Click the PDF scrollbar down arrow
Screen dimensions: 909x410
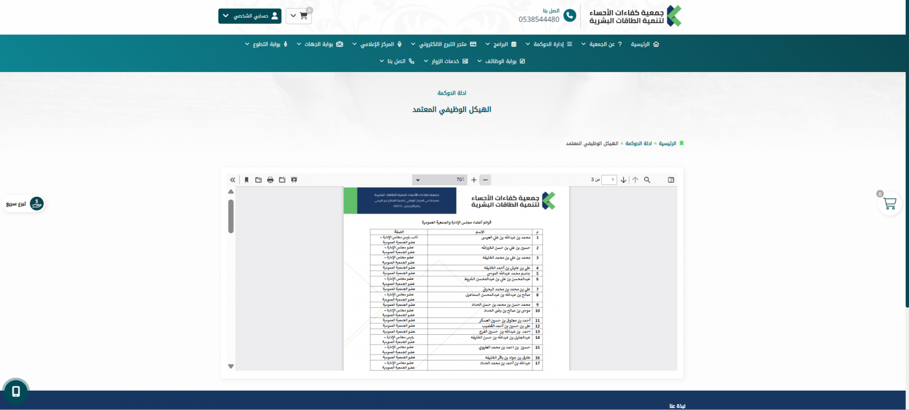coord(231,366)
